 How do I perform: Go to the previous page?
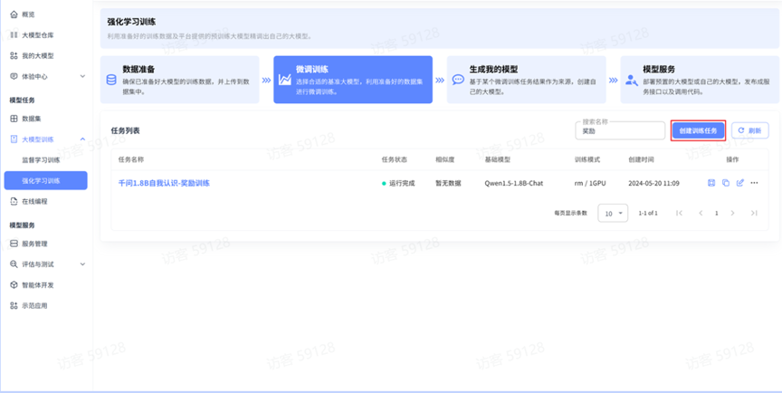(x=701, y=213)
